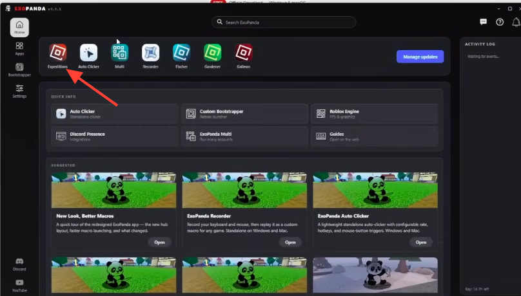Viewport: 521px width, 296px height.
Task: Click the Waiting for events log entry
Action: pyautogui.click(x=484, y=57)
